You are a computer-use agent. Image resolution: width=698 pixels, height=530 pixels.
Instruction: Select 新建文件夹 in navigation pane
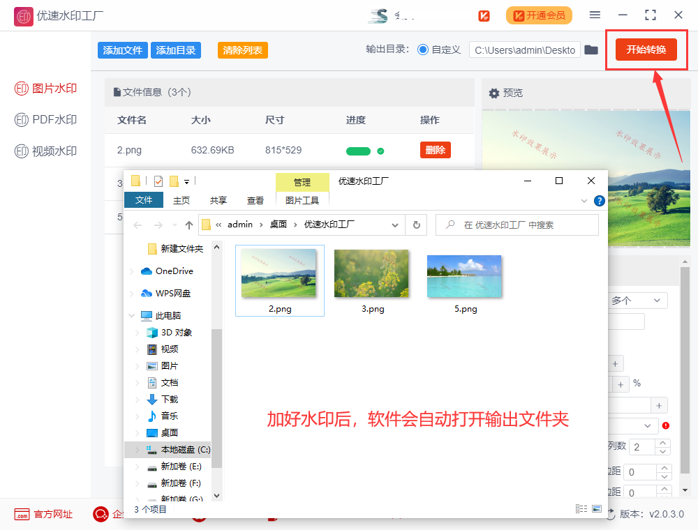pos(175,248)
